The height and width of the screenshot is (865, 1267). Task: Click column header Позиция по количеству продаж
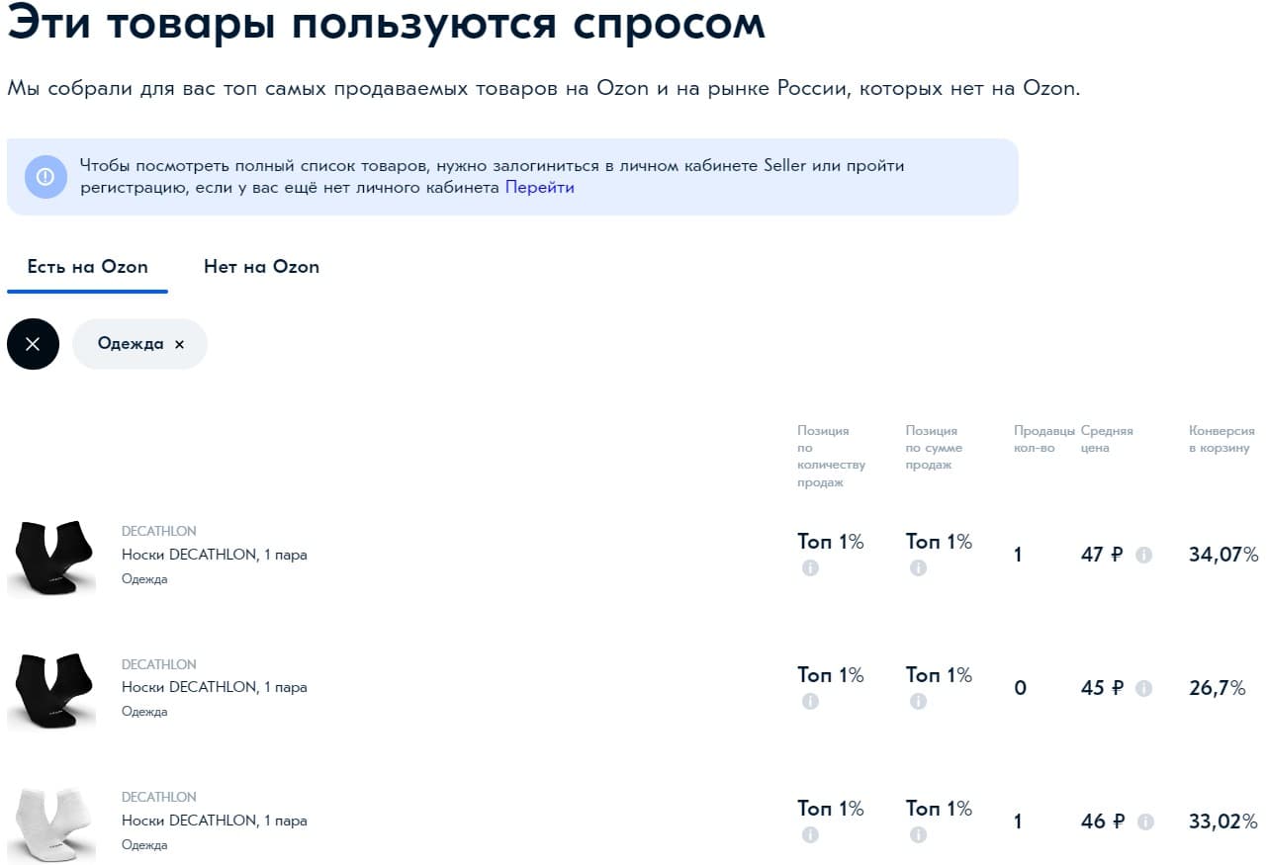click(831, 457)
